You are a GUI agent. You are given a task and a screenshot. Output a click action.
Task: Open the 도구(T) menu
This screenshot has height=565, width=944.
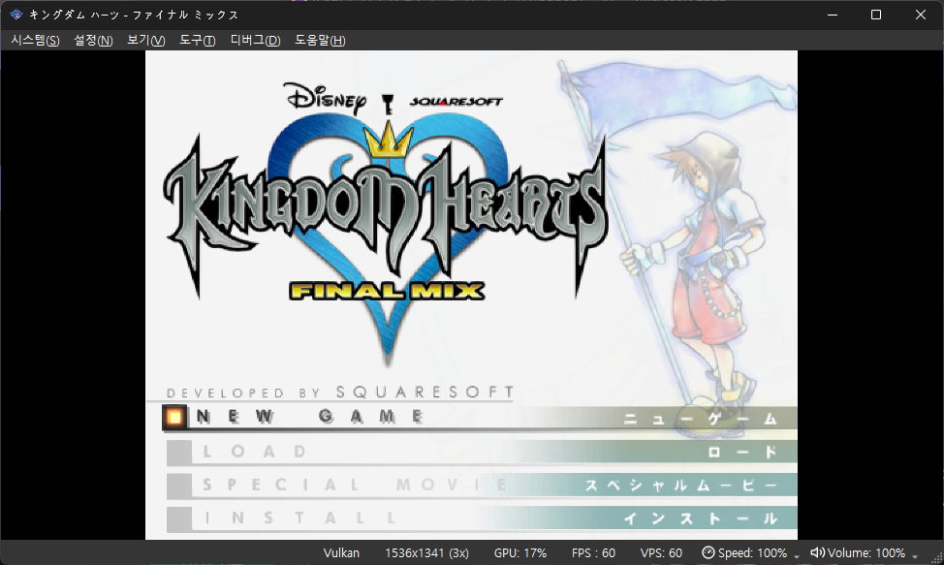pos(197,41)
